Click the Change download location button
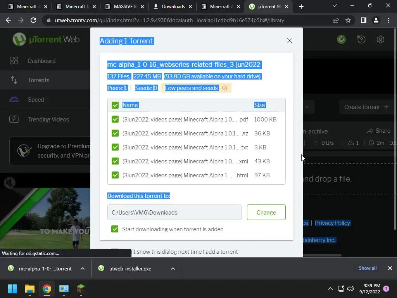Viewport: 397px width, 298px height. 266,212
